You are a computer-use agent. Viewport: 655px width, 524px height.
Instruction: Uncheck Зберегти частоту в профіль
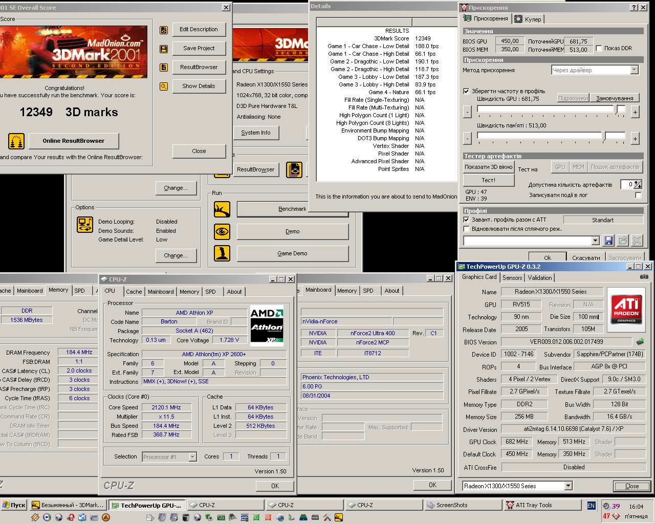pos(466,91)
